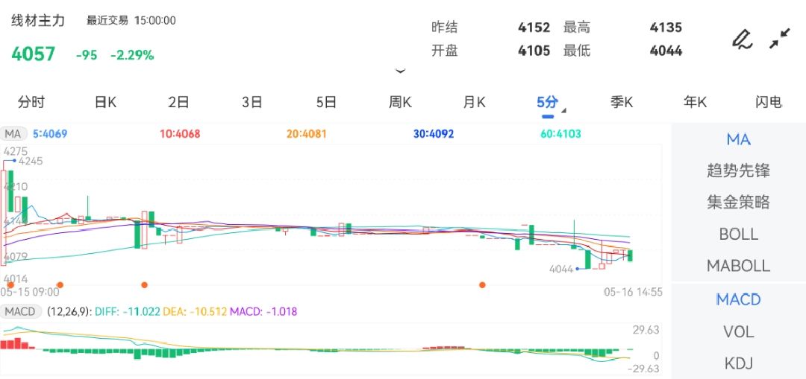Image resolution: width=806 pixels, height=379 pixels.
Task: Select BOLL indicator
Action: tap(738, 234)
